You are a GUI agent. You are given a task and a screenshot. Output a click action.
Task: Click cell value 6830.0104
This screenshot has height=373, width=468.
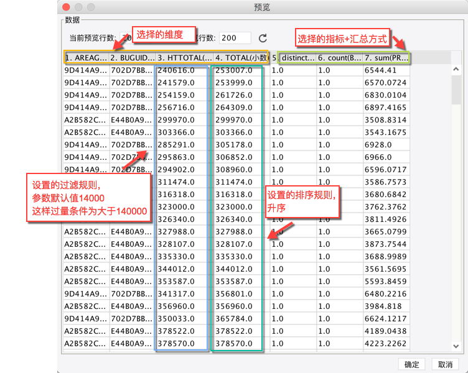385,95
